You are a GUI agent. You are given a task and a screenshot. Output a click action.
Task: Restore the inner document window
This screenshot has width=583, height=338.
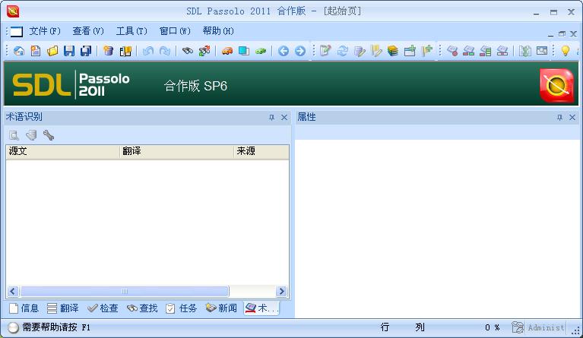[x=562, y=34]
